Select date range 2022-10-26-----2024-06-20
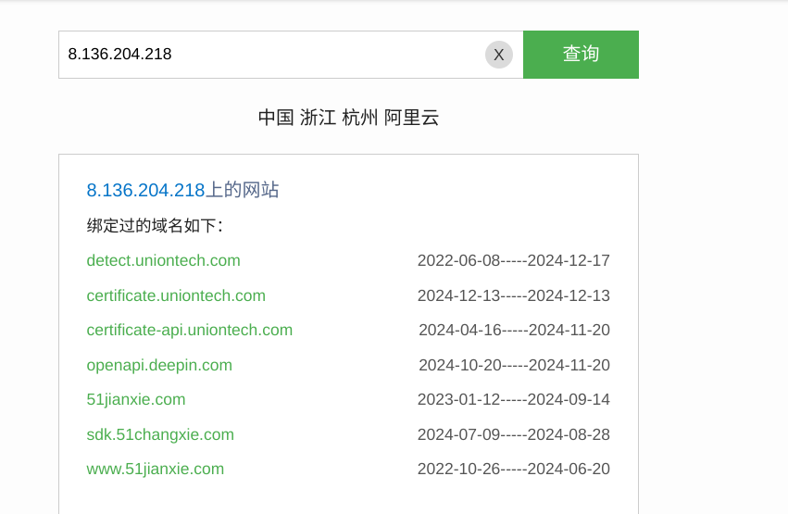 coord(514,469)
